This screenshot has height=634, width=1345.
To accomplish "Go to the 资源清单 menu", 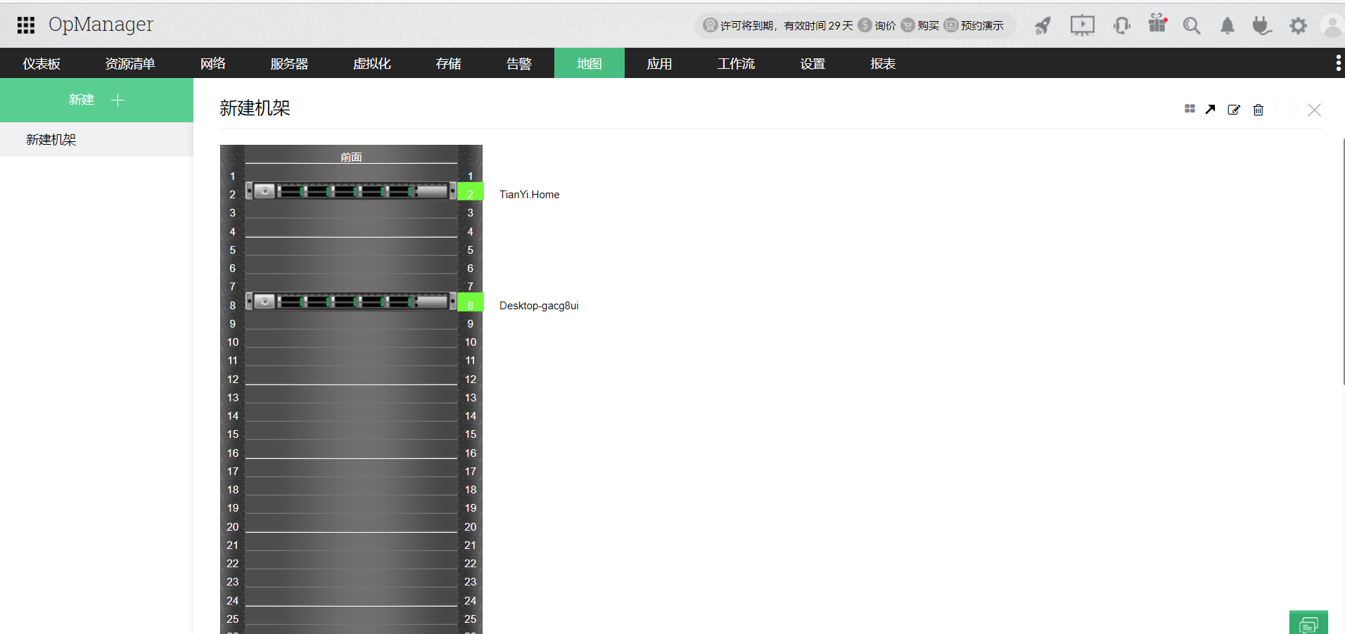I will [130, 63].
